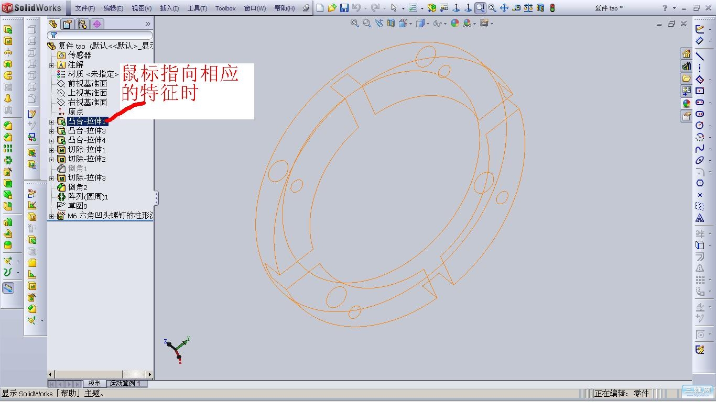Choose the Centerline sketch tool
The image size is (716, 402).
pyautogui.click(x=700, y=68)
